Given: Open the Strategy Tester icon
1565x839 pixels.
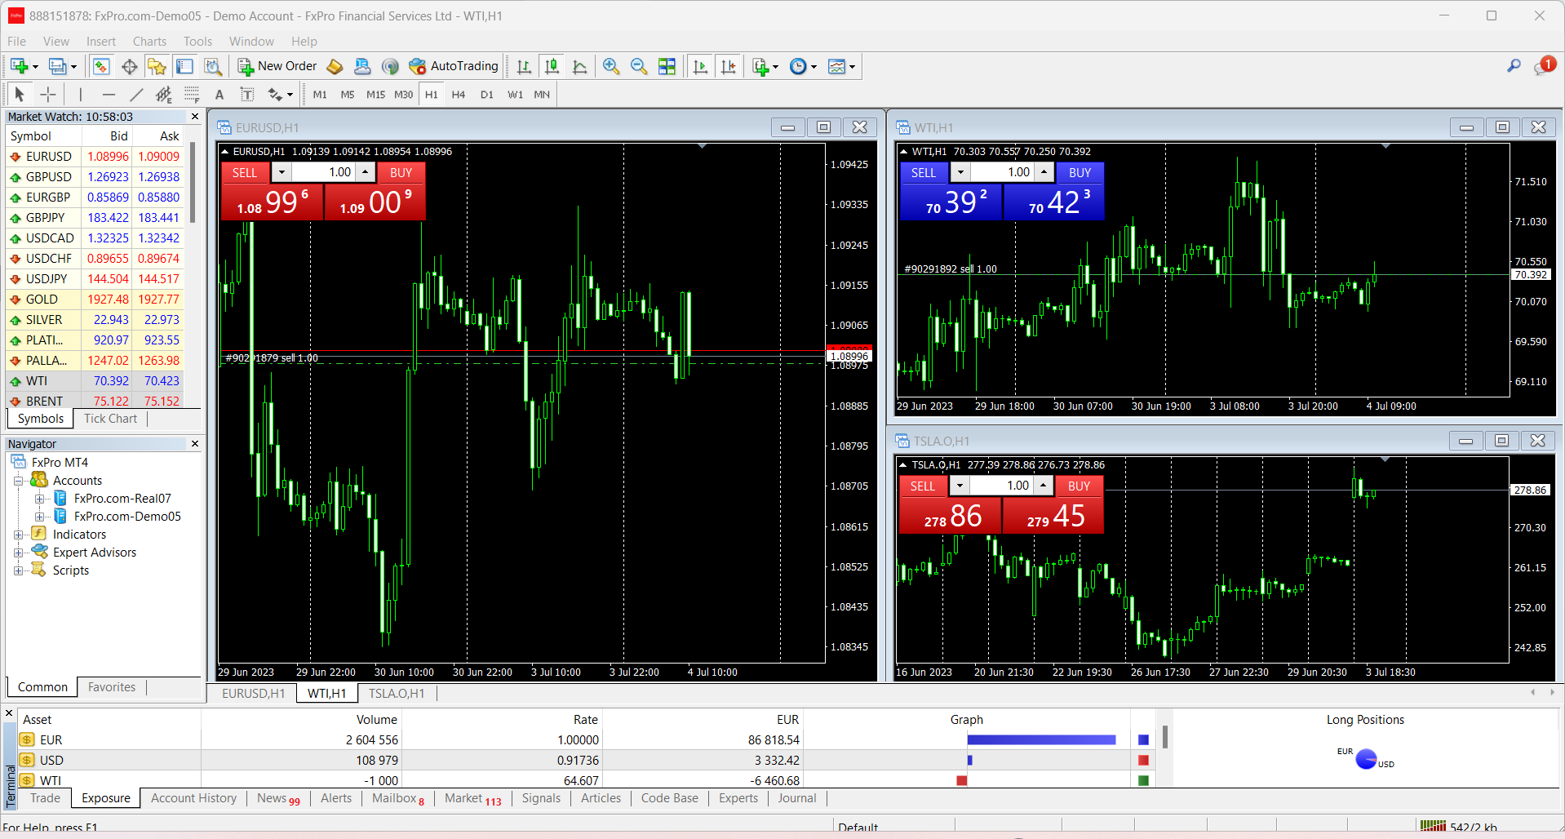Looking at the screenshot, I should point(213,66).
